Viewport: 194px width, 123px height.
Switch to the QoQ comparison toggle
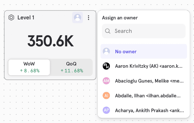(x=71, y=67)
